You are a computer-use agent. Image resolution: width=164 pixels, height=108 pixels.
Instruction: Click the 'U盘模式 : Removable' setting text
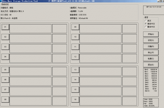pos(78,8)
